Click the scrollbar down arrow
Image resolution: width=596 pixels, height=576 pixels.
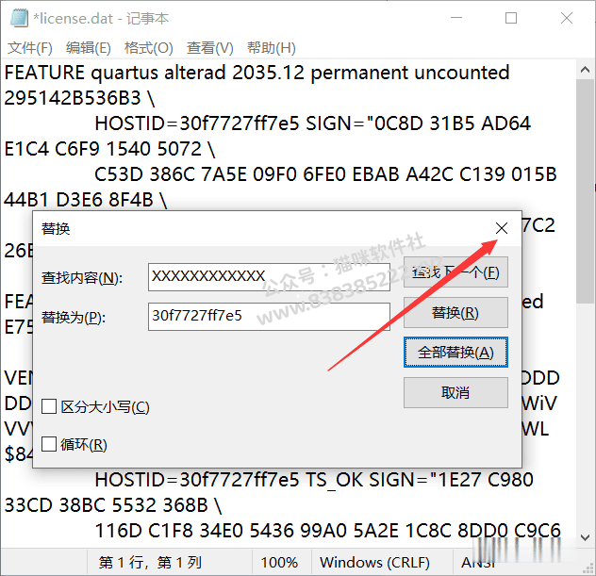click(x=586, y=537)
